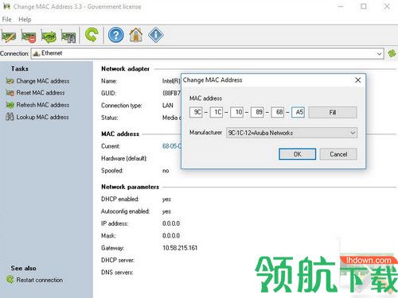The width and height of the screenshot is (398, 298).
Task: Minimize the Change MAC Address main window
Action: [341, 6]
